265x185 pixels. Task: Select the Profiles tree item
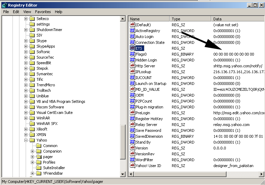[49, 162]
